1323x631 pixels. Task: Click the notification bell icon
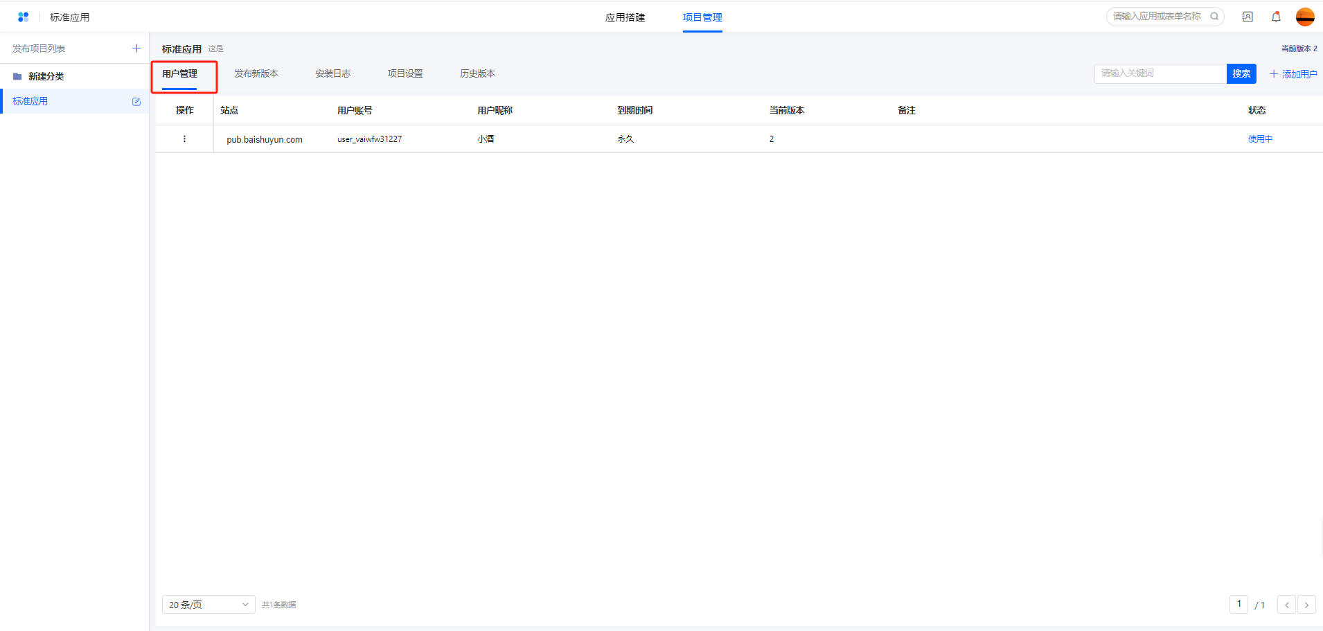click(1276, 17)
